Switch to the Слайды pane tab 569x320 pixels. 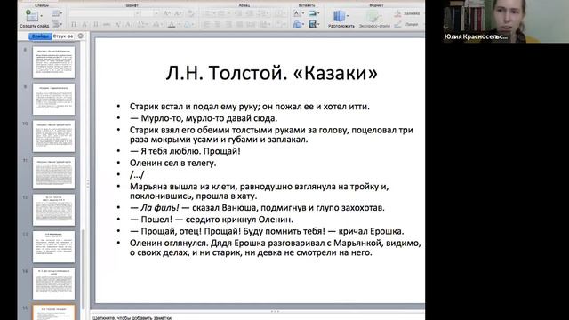(x=40, y=36)
